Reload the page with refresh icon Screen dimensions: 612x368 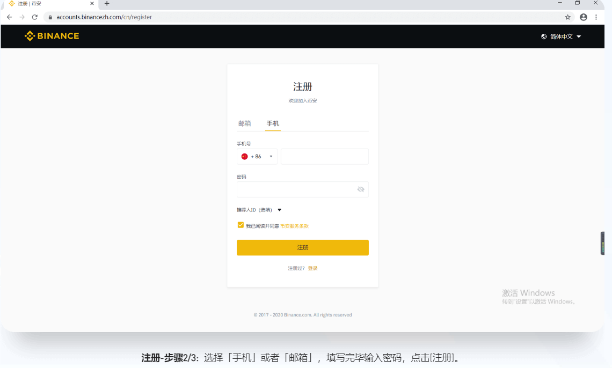[x=35, y=17]
